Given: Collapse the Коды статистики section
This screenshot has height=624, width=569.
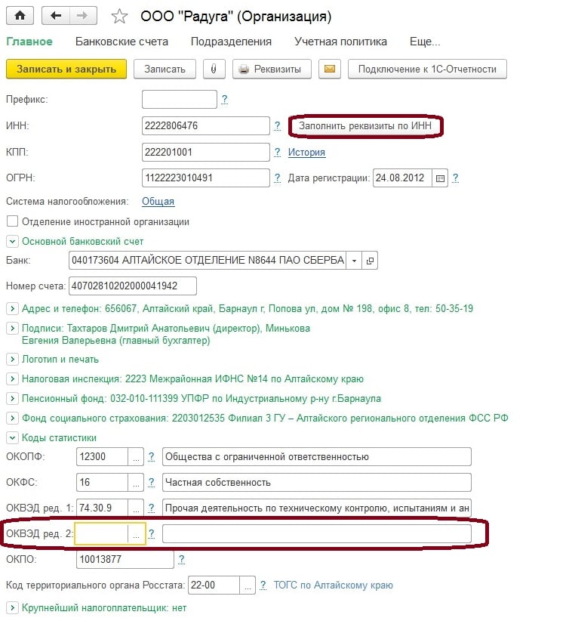Looking at the screenshot, I should [11, 437].
